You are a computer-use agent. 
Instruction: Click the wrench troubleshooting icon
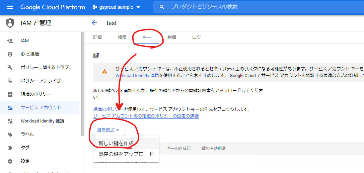click(x=10, y=68)
